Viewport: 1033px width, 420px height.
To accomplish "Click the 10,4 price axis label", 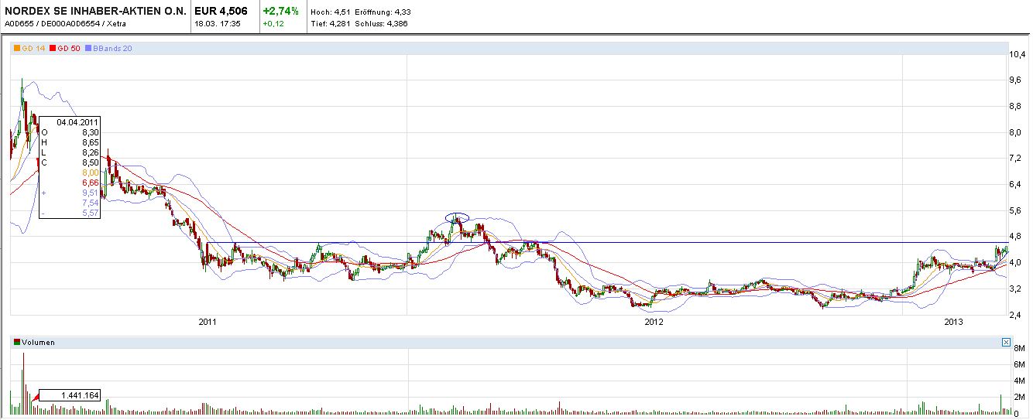I will tap(1018, 54).
